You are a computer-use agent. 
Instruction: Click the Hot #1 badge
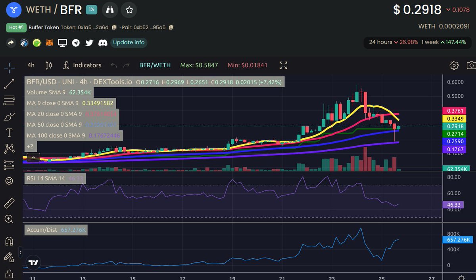pyautogui.click(x=16, y=27)
